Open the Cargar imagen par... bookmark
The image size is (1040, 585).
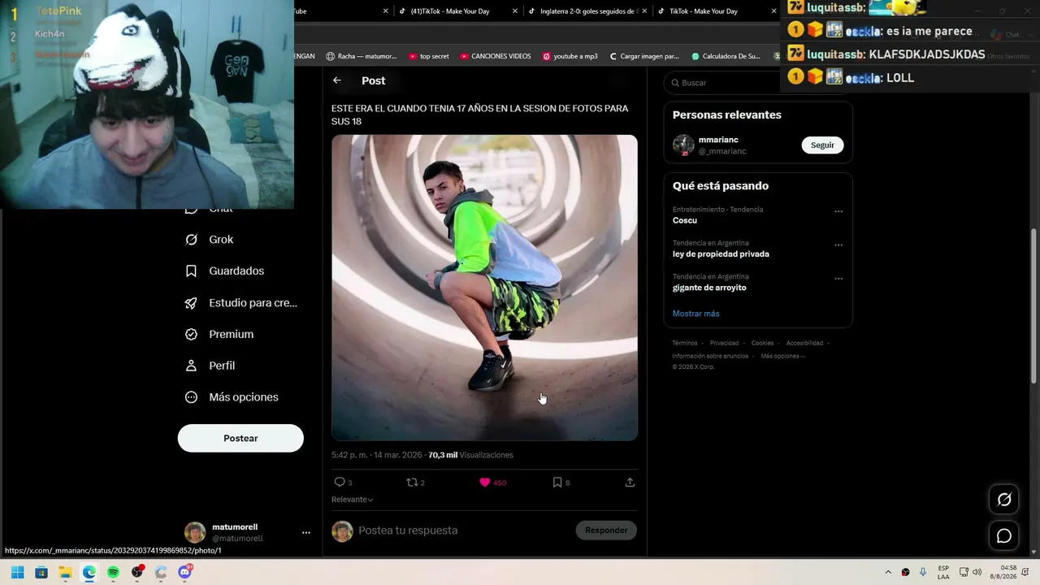coord(643,56)
